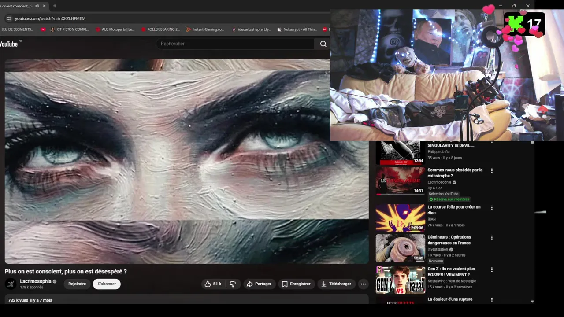
Task: Open a new browser tab
Action: [x=55, y=6]
